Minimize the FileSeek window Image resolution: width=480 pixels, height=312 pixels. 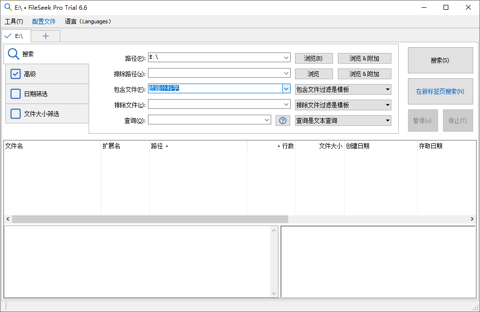[x=424, y=7]
